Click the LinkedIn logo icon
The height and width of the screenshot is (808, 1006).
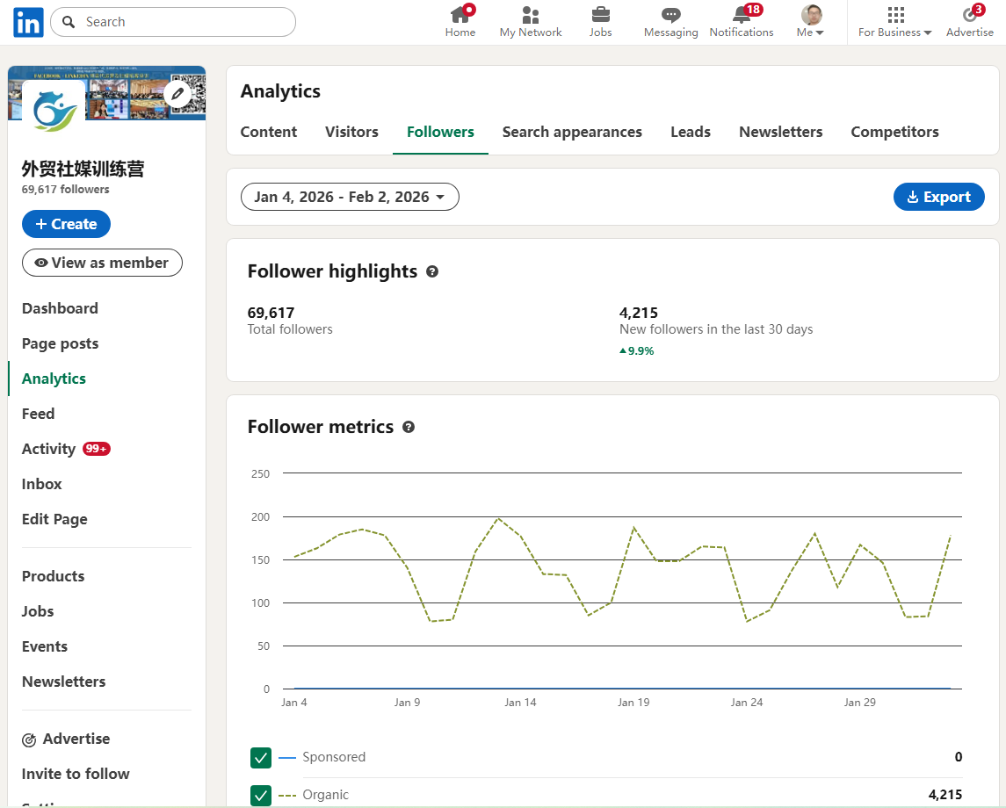pos(28,23)
